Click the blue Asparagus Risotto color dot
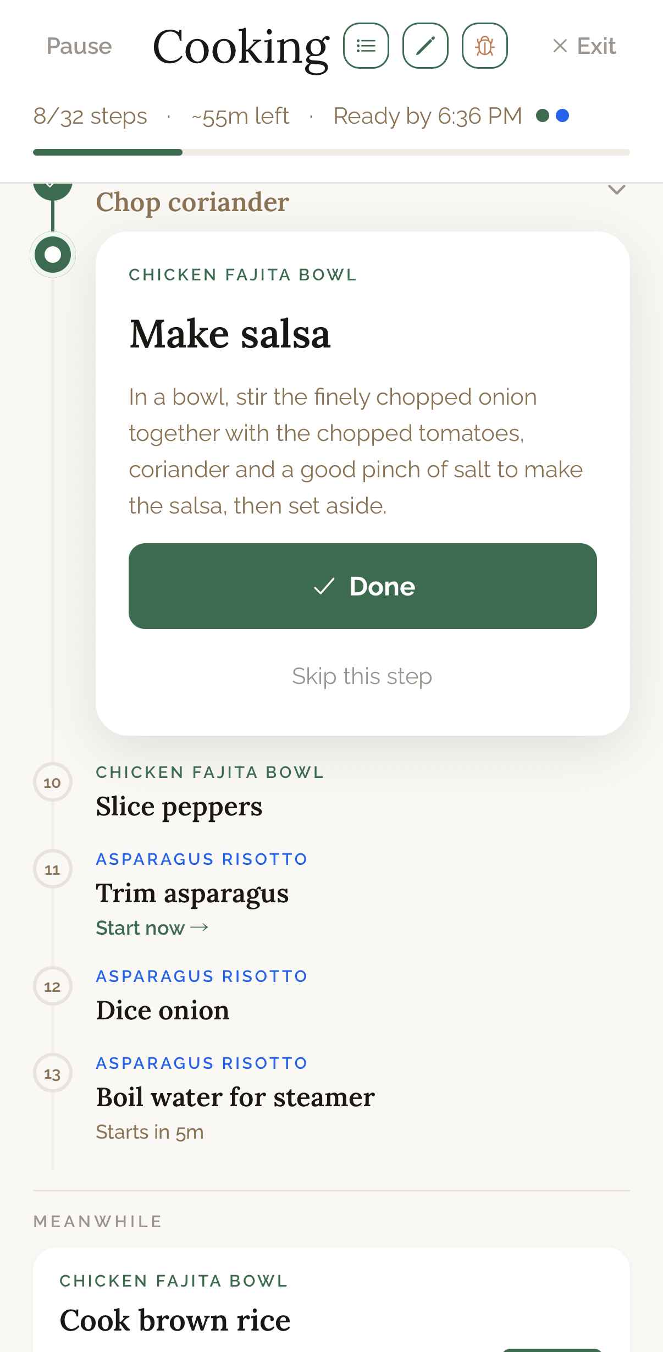Screen dimensions: 663x1352 click(562, 115)
